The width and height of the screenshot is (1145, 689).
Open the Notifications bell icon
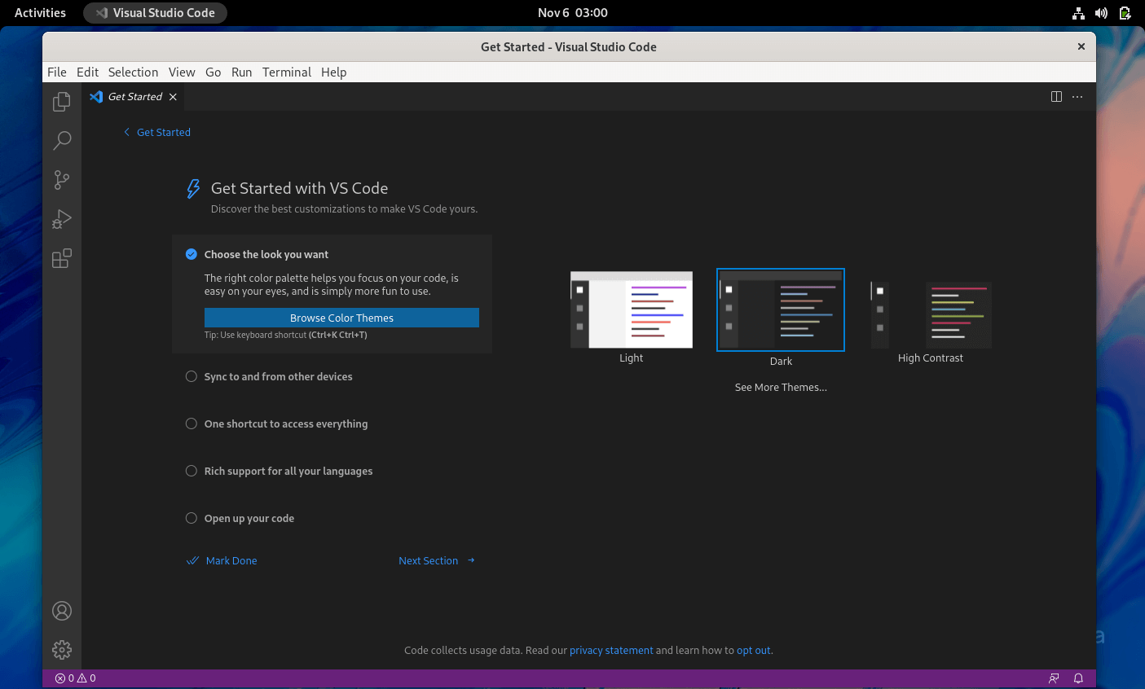[1077, 678]
